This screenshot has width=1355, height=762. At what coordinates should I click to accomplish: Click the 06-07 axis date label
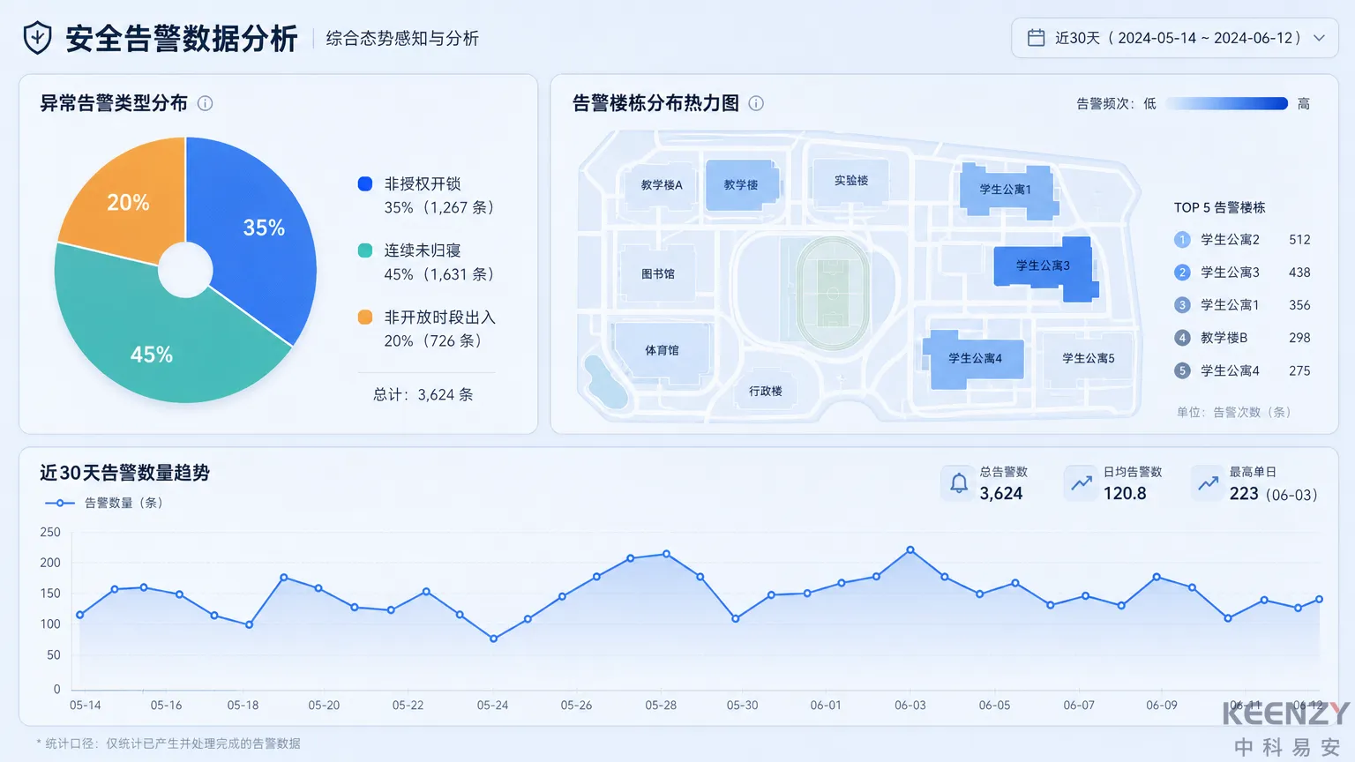[x=1079, y=706]
